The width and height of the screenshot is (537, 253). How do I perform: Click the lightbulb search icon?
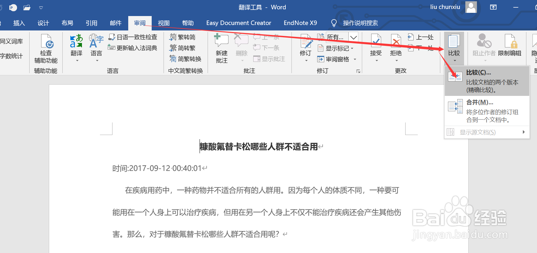click(334, 23)
